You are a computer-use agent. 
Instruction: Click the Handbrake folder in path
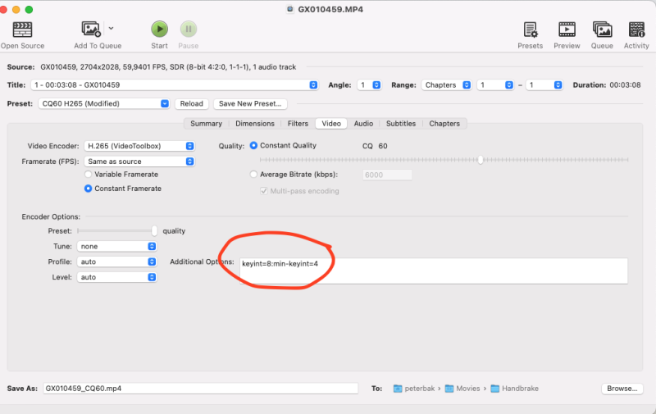[x=515, y=389]
